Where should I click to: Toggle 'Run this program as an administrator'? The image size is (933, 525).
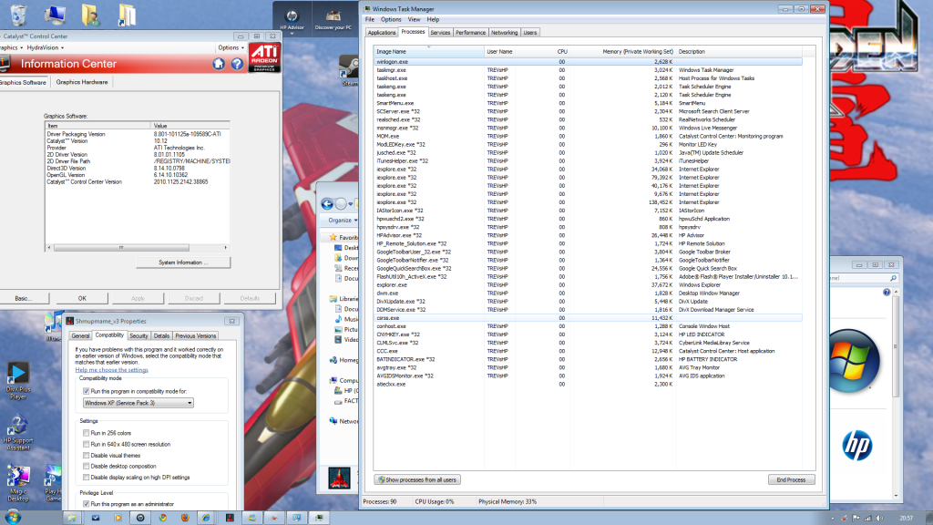87,504
